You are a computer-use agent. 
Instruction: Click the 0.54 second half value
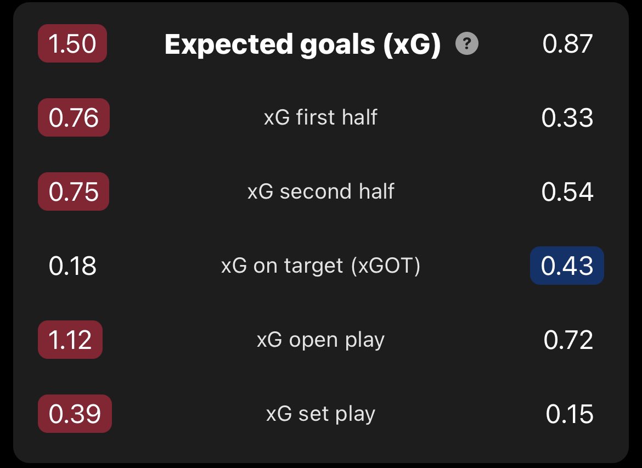[567, 191]
